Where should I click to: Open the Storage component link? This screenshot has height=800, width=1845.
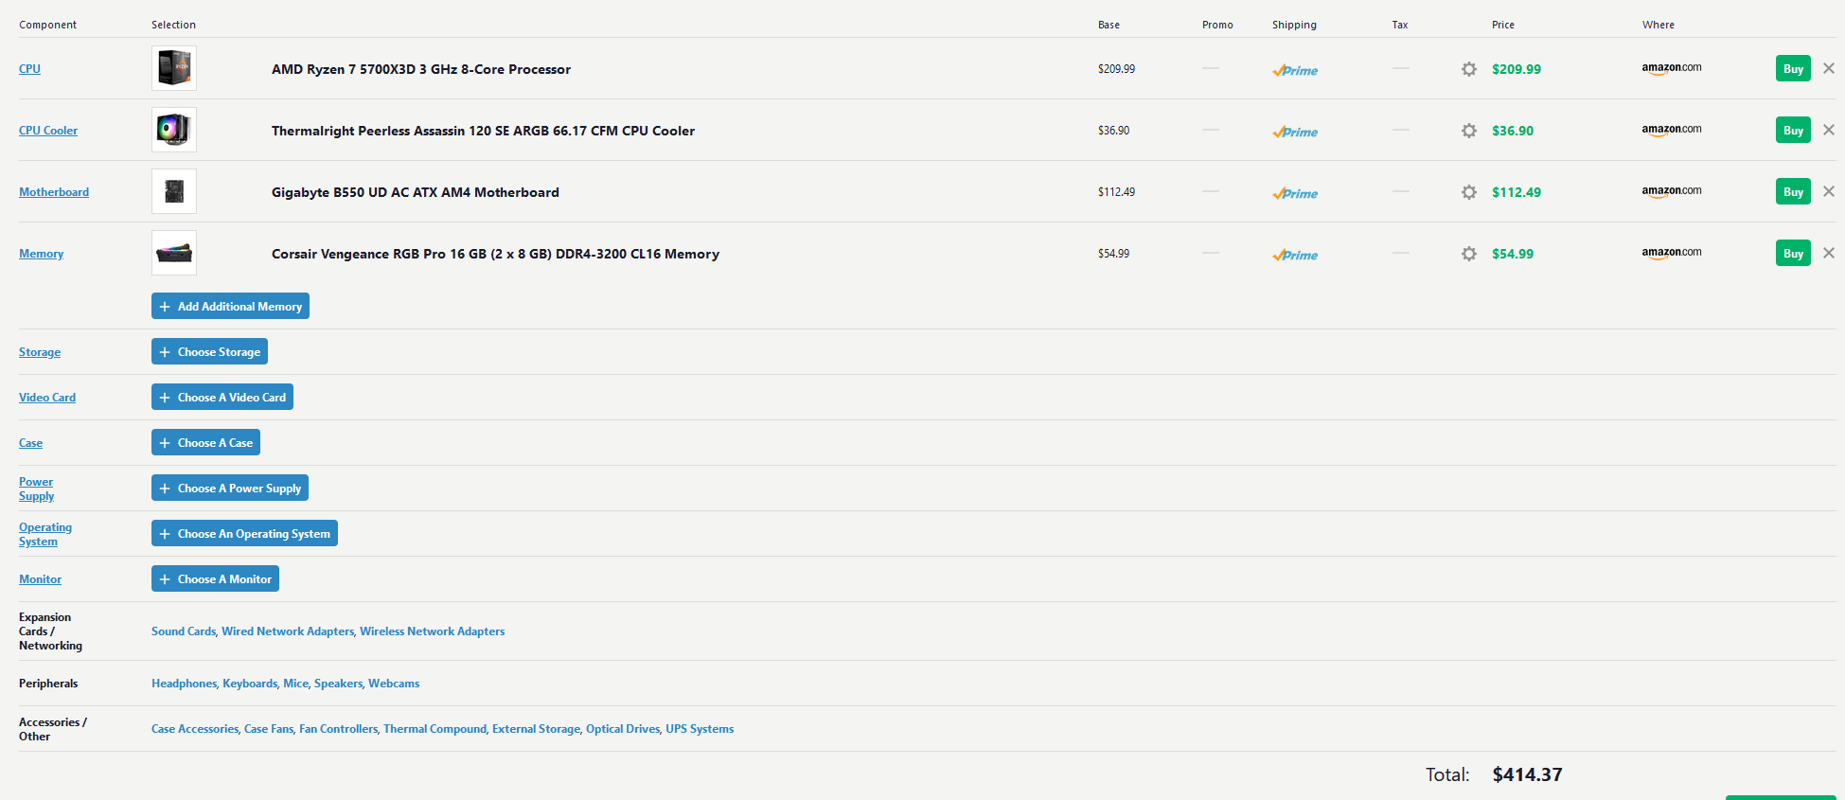click(40, 352)
